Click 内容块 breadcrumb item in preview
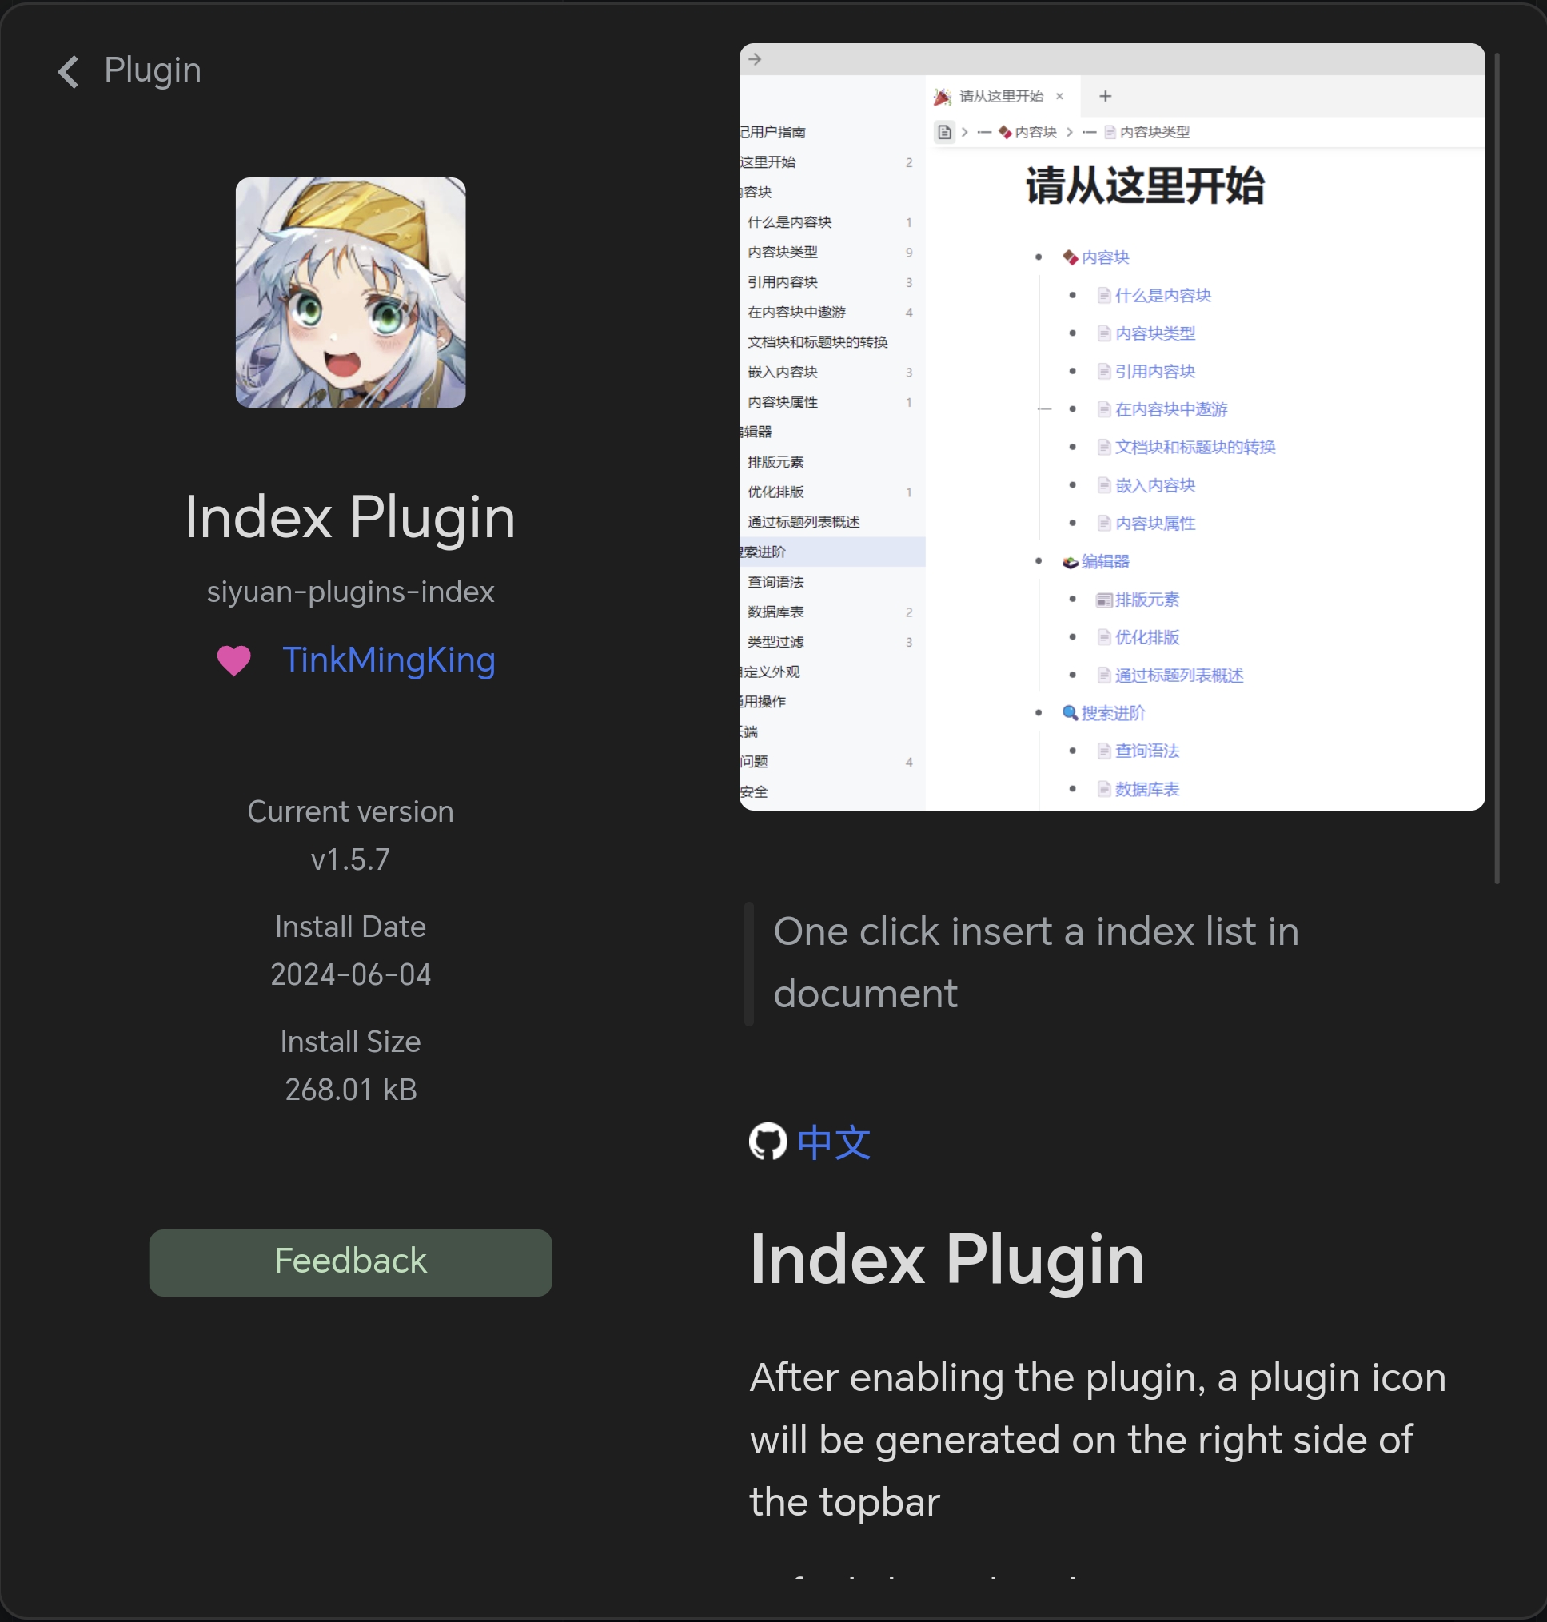Screen dimensions: 1547x1622 pos(1035,132)
